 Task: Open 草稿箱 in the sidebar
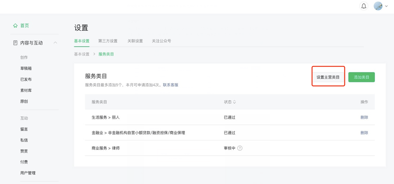pos(26,69)
